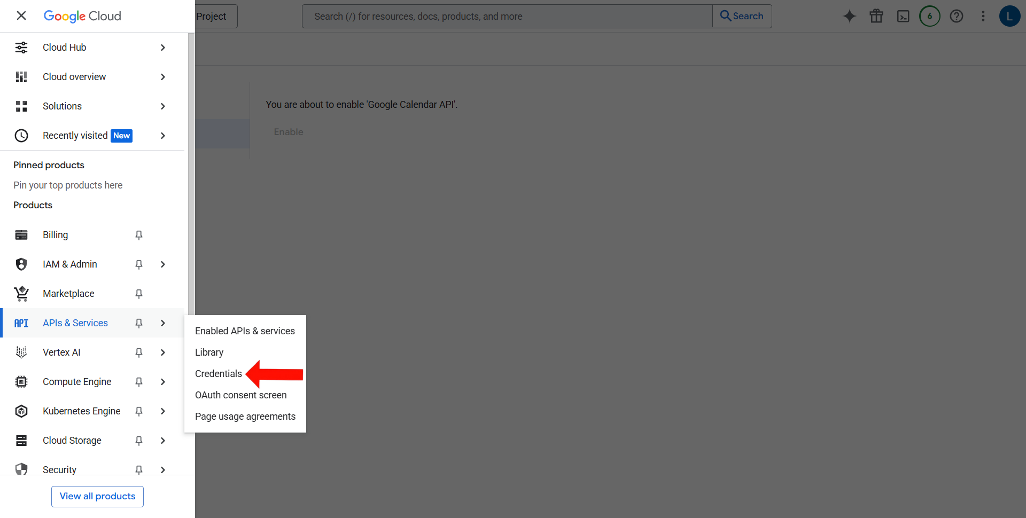Screen dimensions: 1026x518
Task: Pin the Kubernetes Engine product
Action: 139,411
